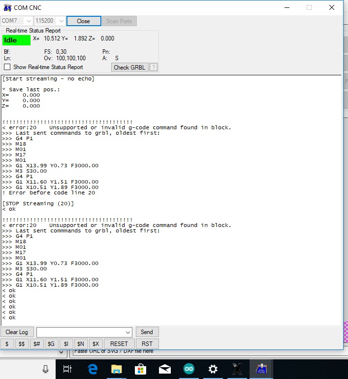Click the first 'error:20' log line
The width and height of the screenshot is (348, 379).
point(117,128)
